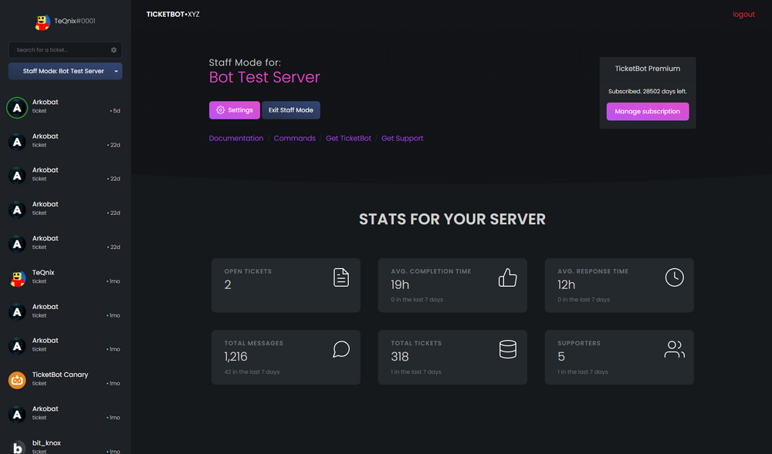Click the Total Messages chat bubble icon
Image resolution: width=772 pixels, height=454 pixels.
[x=340, y=349]
